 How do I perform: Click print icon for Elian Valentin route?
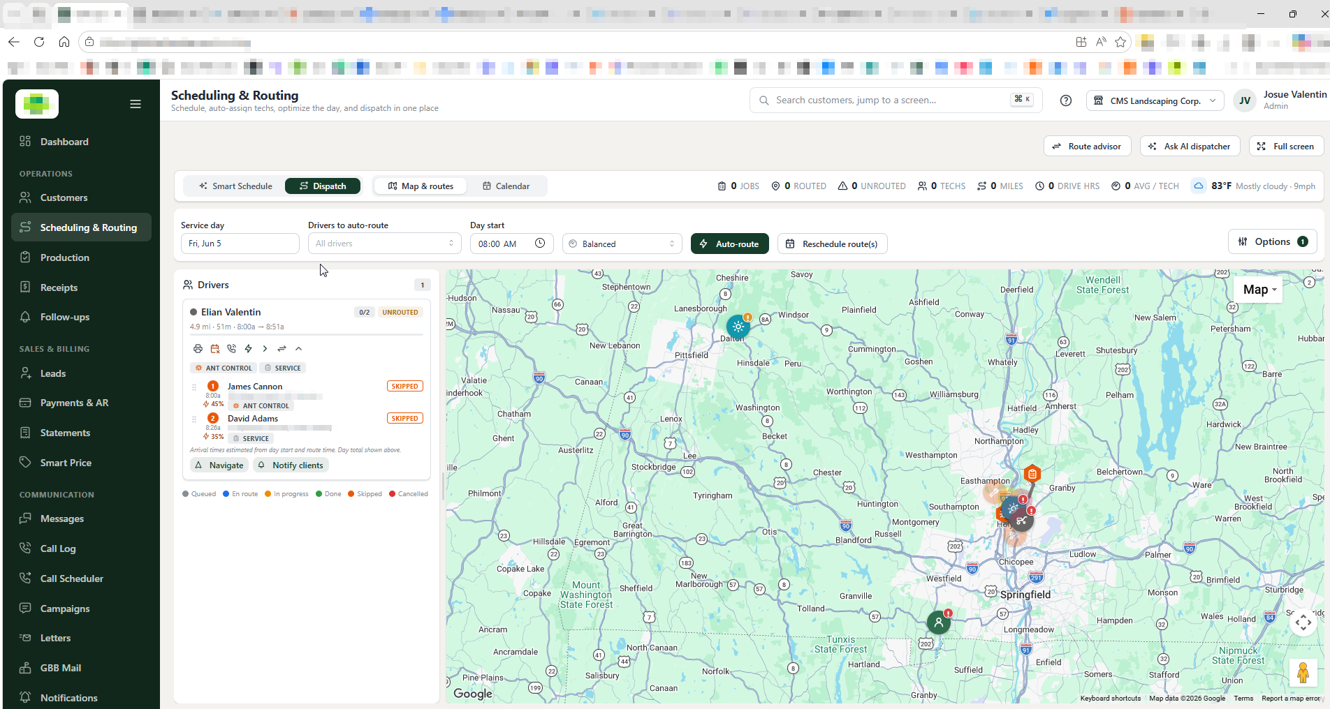(198, 348)
